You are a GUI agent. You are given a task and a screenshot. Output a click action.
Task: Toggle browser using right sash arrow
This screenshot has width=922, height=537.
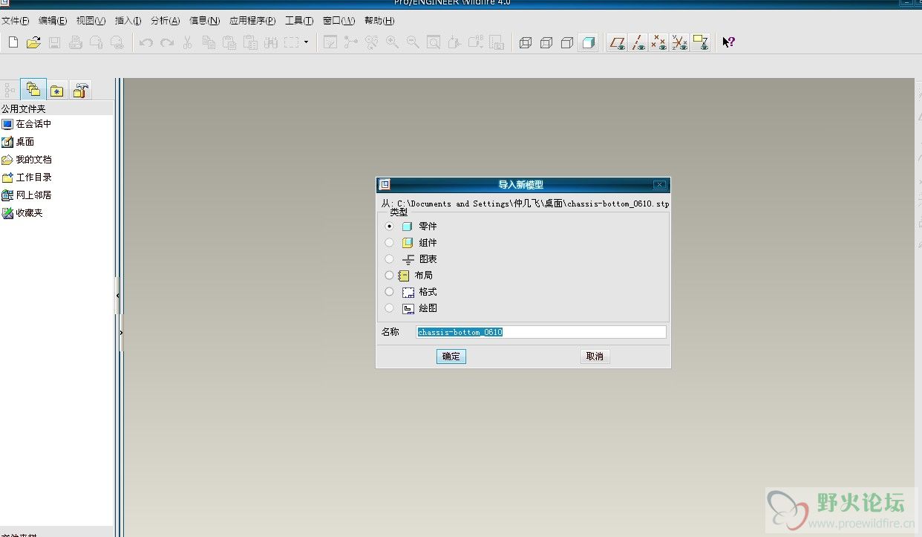[x=120, y=333]
